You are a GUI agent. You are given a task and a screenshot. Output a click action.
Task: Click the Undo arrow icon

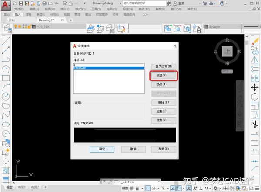57,3
